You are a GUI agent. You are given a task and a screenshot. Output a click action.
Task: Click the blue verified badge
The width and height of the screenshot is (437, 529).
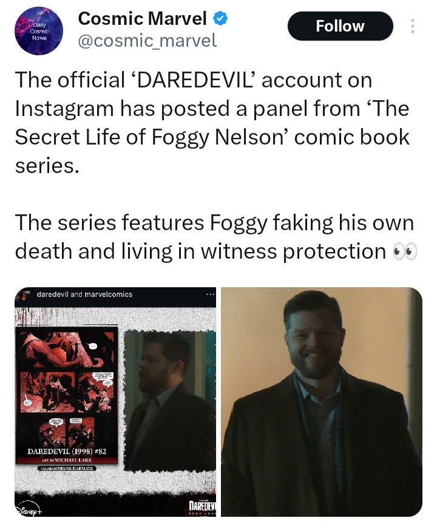point(220,18)
